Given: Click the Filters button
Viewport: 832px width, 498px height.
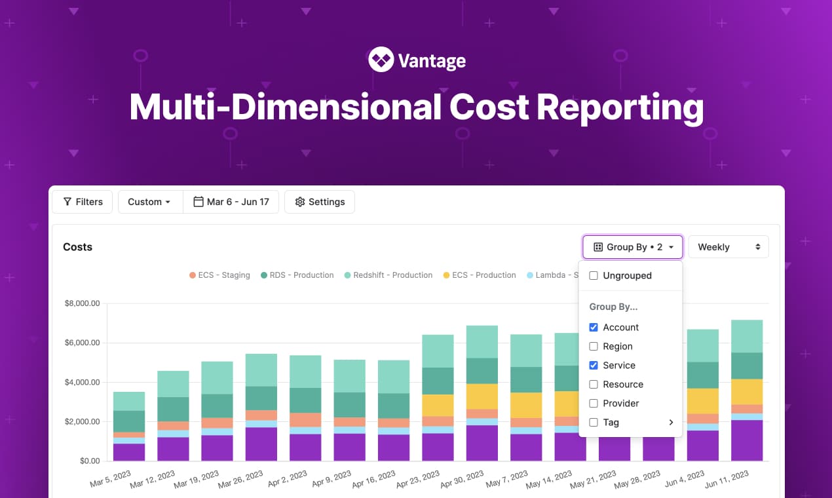Looking at the screenshot, I should (82, 202).
